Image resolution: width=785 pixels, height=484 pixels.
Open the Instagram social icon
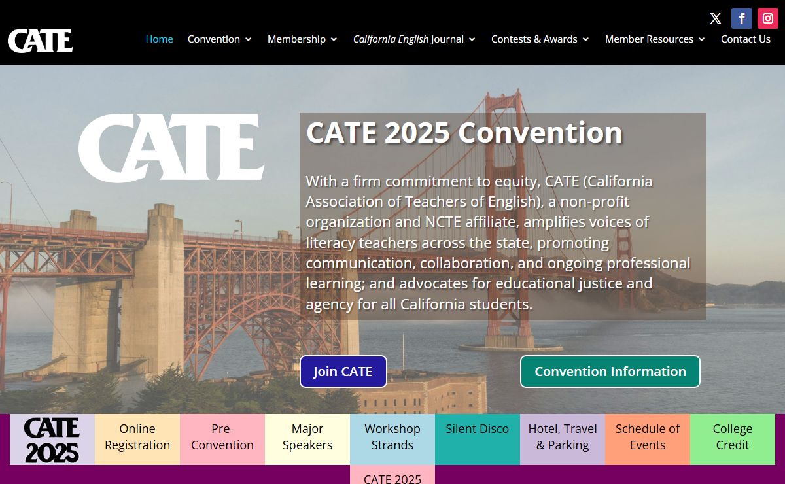click(x=768, y=18)
